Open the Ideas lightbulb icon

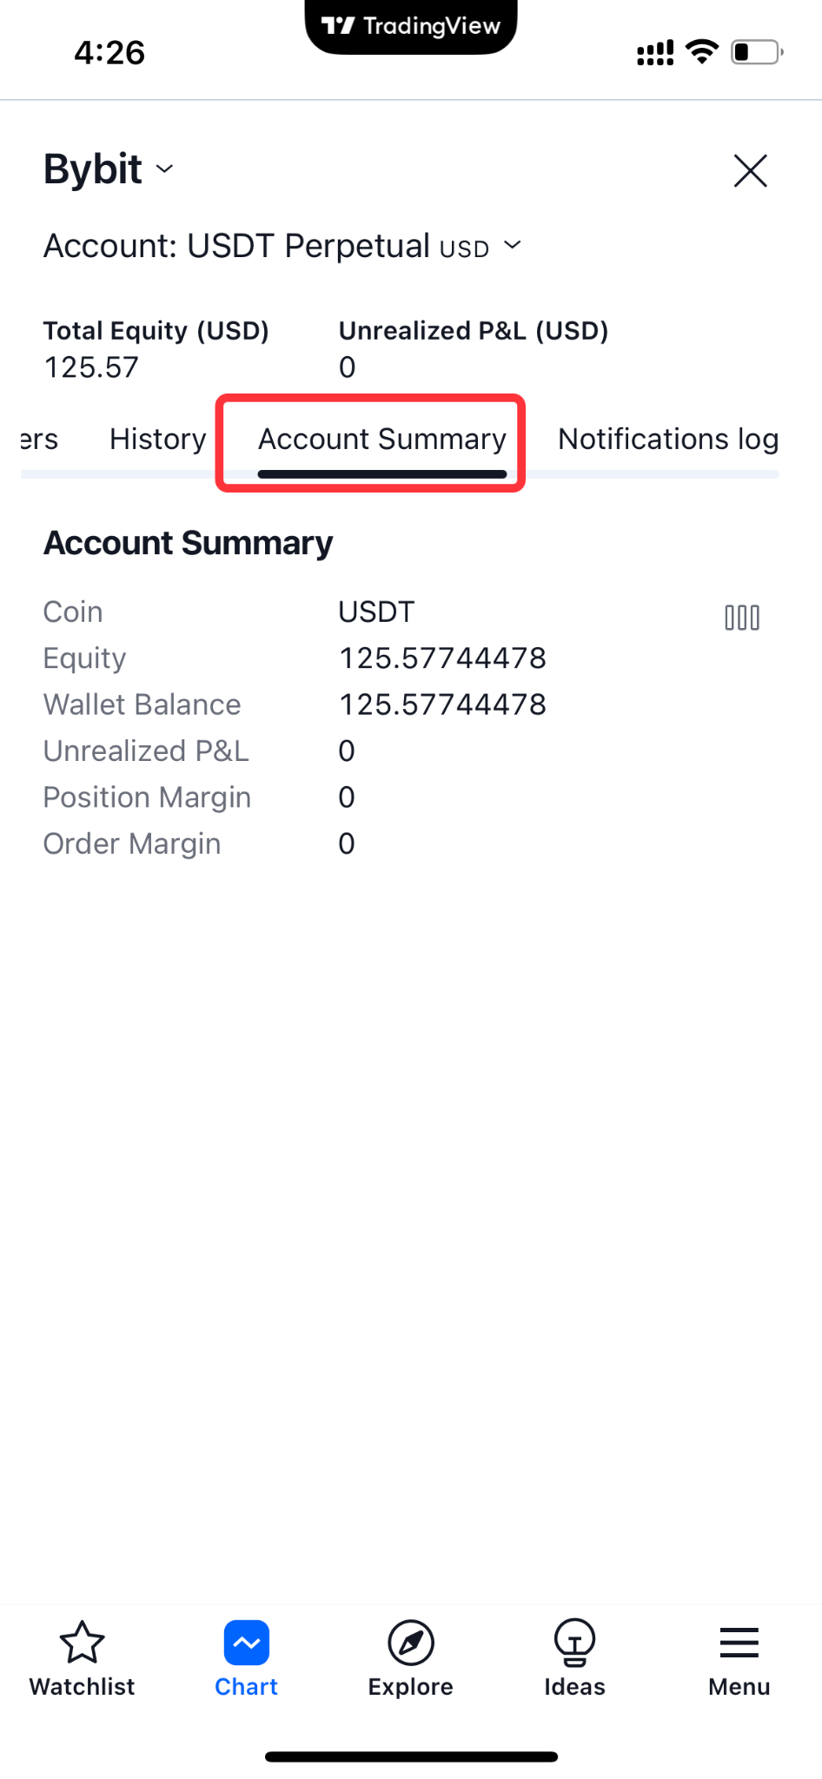574,1643
